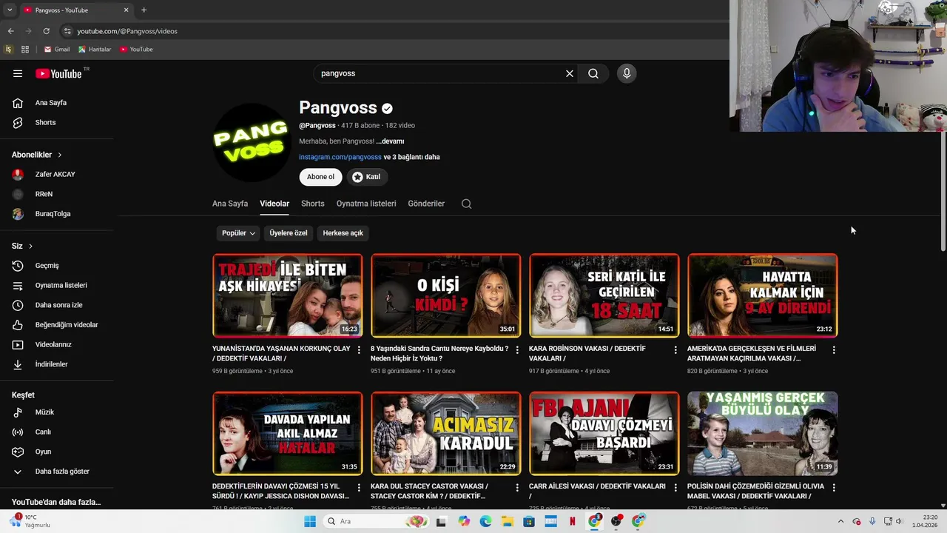Go back in browser history
This screenshot has height=533, width=947.
click(10, 31)
